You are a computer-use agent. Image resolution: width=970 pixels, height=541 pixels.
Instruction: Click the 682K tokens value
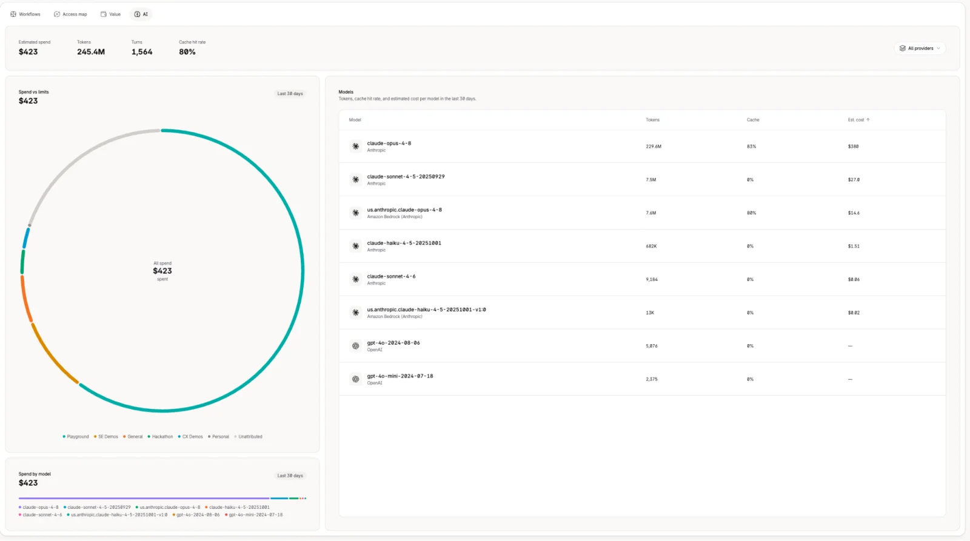[x=651, y=247]
